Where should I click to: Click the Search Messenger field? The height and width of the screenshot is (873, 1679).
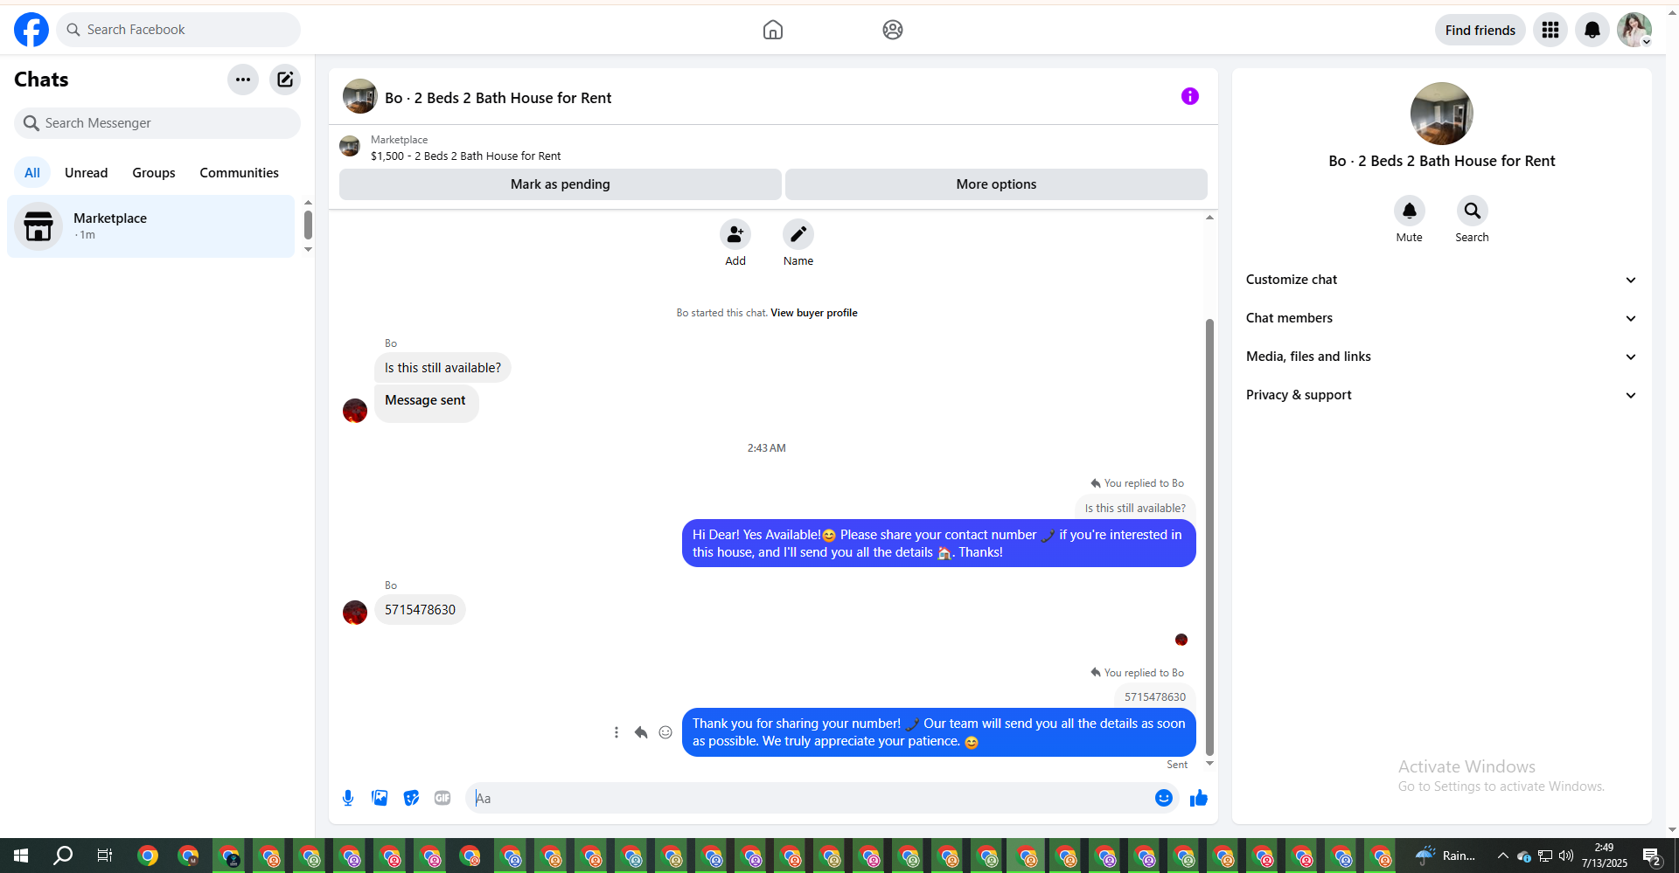[157, 123]
